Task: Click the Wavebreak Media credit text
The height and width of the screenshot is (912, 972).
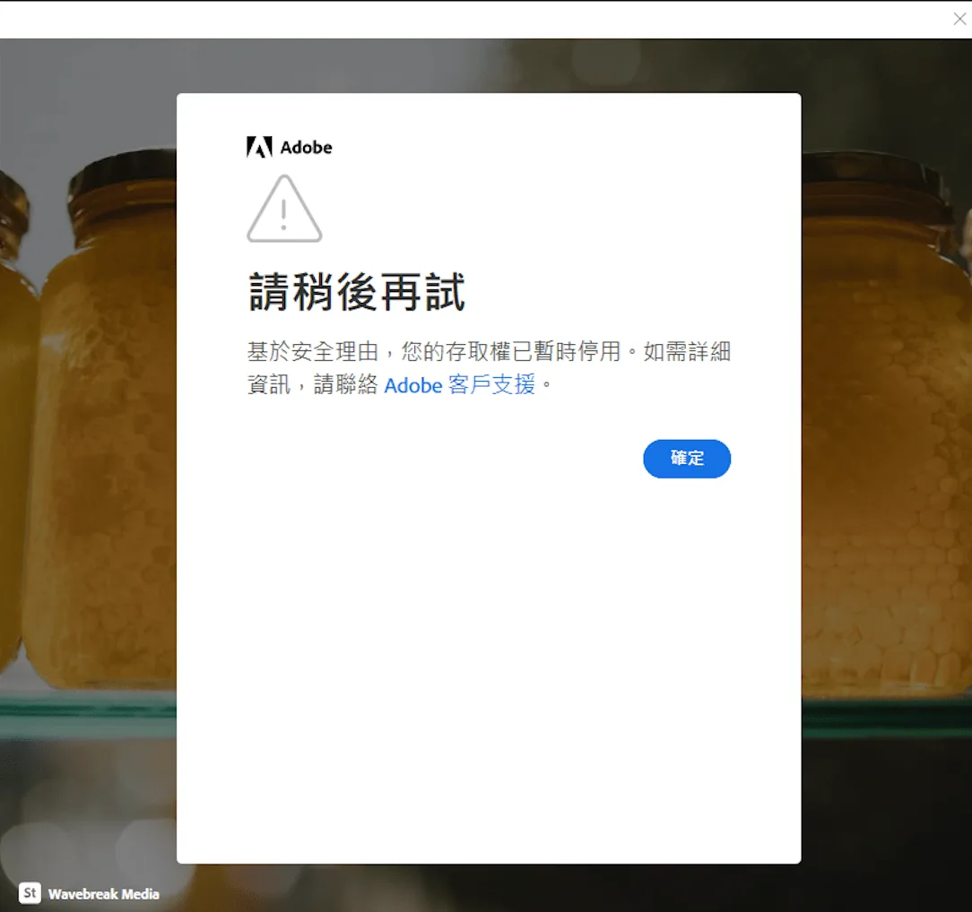Action: coord(103,893)
